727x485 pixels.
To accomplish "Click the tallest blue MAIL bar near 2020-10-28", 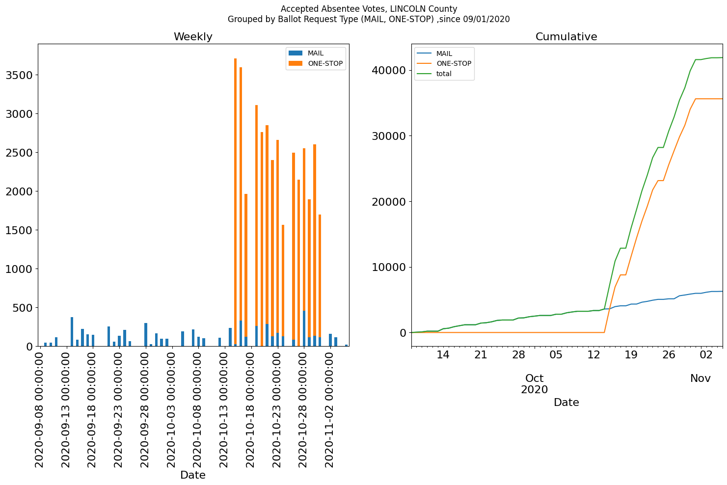I will pos(304,328).
